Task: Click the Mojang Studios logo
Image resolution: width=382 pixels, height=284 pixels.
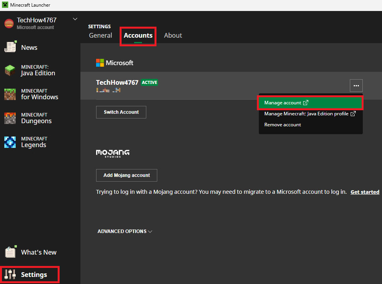Action: pyautogui.click(x=113, y=153)
